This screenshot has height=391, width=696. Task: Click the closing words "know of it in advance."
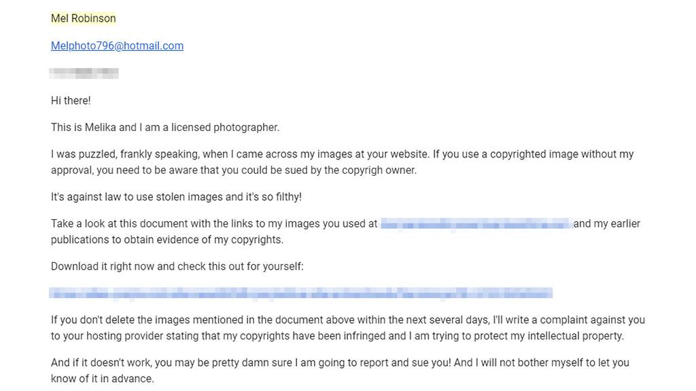pos(103,379)
